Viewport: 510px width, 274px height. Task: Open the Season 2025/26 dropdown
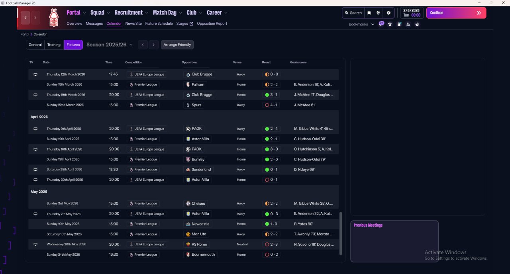coord(110,45)
